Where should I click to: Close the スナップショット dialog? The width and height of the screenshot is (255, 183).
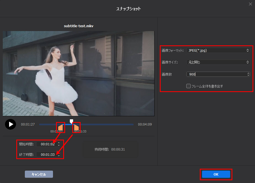250,4
